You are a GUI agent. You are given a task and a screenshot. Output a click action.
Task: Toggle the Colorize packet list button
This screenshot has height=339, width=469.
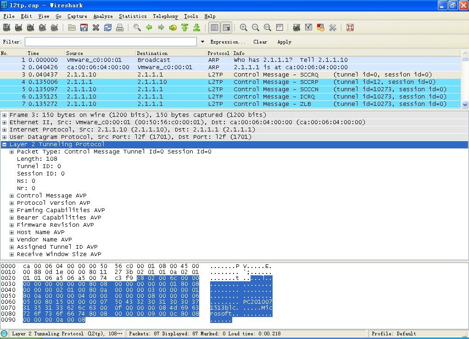(214, 27)
